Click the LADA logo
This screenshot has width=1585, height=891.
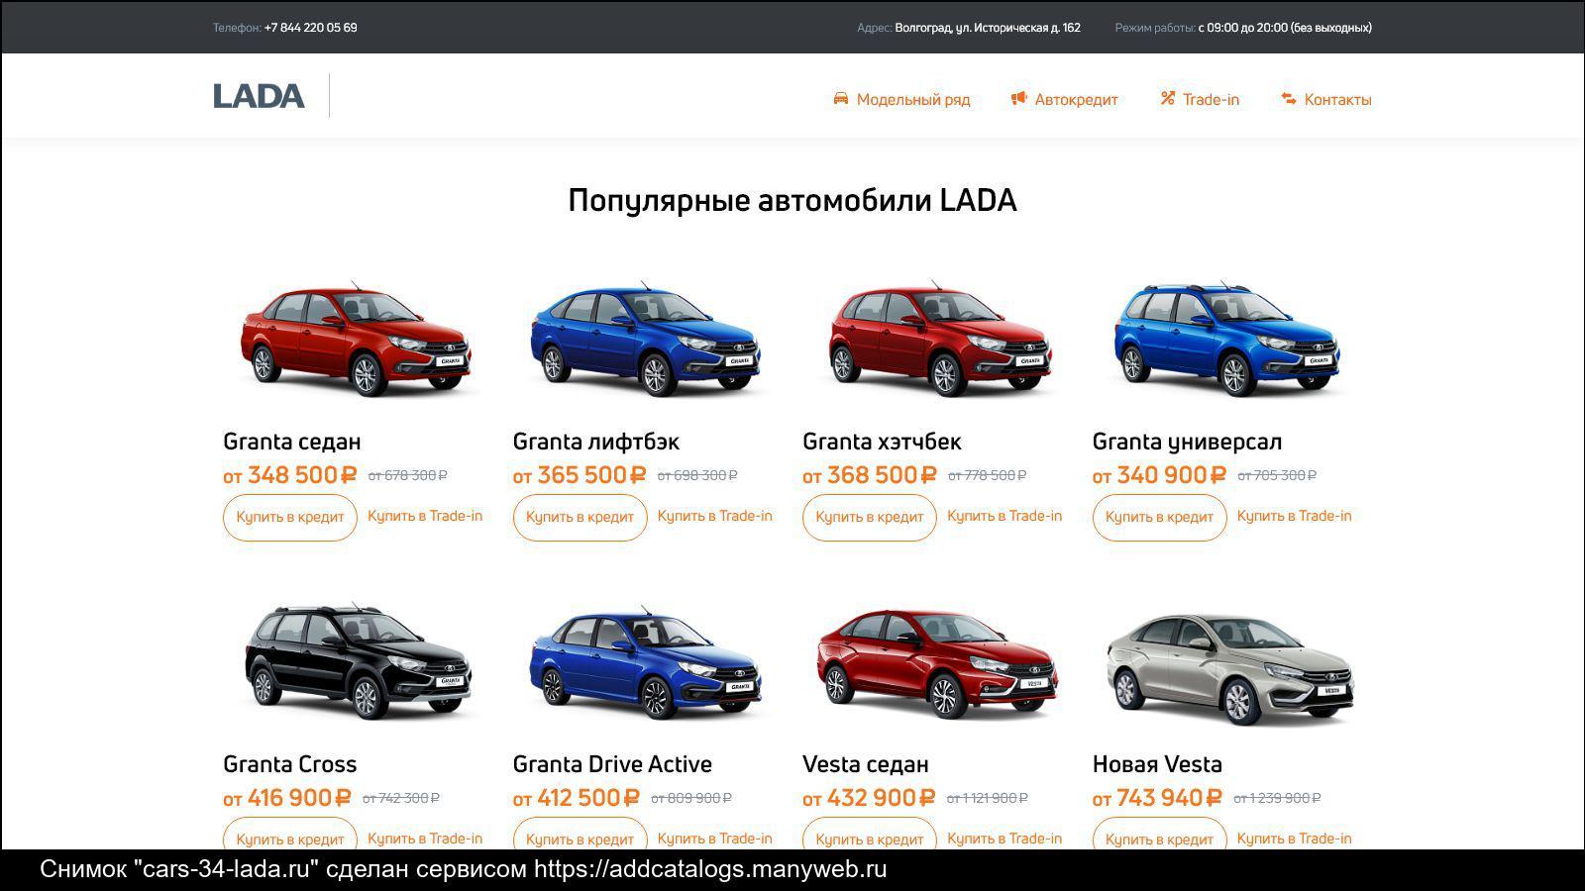pyautogui.click(x=259, y=96)
